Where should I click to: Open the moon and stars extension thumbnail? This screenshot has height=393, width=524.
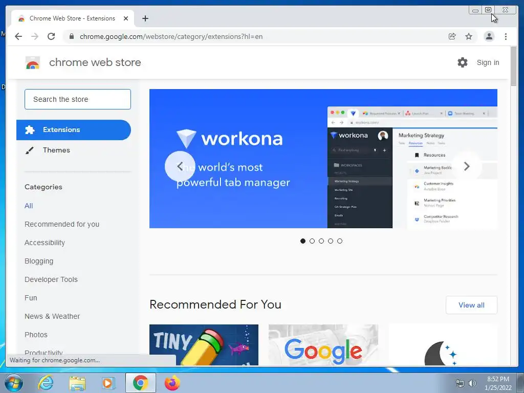click(443, 345)
